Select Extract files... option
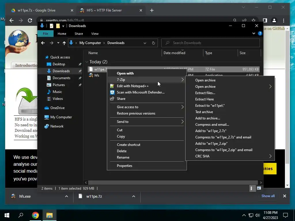The width and height of the screenshot is (295, 221). click(x=205, y=93)
